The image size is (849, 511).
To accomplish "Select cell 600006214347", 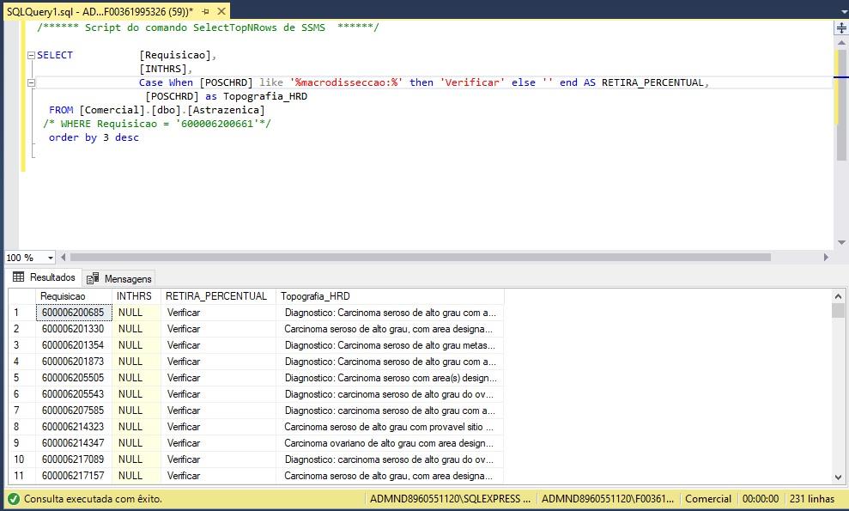I will coord(74,442).
